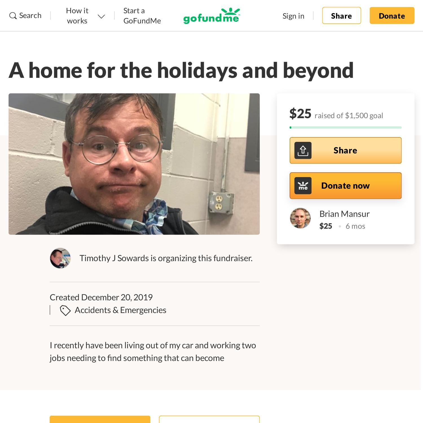Click Brian Mansur donor name

coord(344,214)
